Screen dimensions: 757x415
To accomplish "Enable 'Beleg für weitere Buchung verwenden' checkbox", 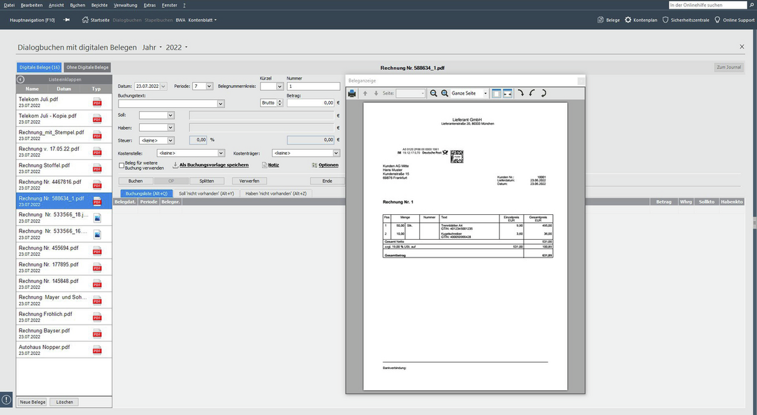I will 122,165.
